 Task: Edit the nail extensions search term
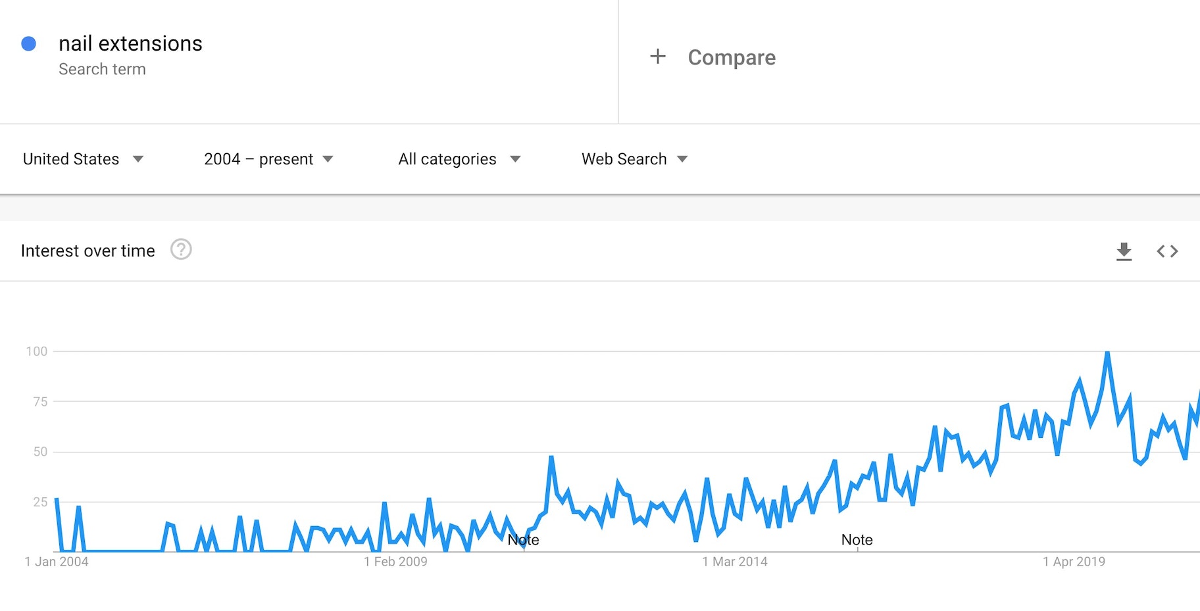[130, 43]
